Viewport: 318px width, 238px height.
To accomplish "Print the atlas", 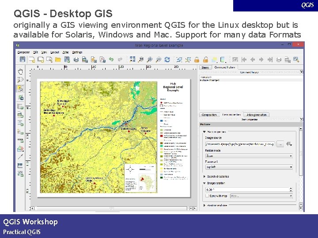I will coord(279,59).
